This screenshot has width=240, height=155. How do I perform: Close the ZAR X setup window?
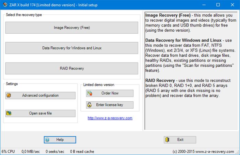point(233,5)
